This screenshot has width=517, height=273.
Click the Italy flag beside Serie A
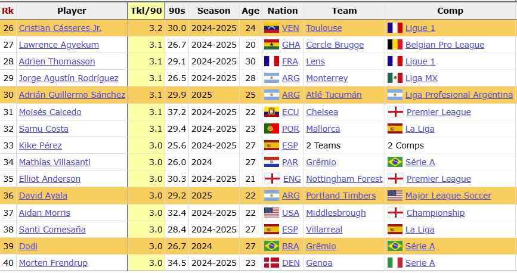point(395,263)
